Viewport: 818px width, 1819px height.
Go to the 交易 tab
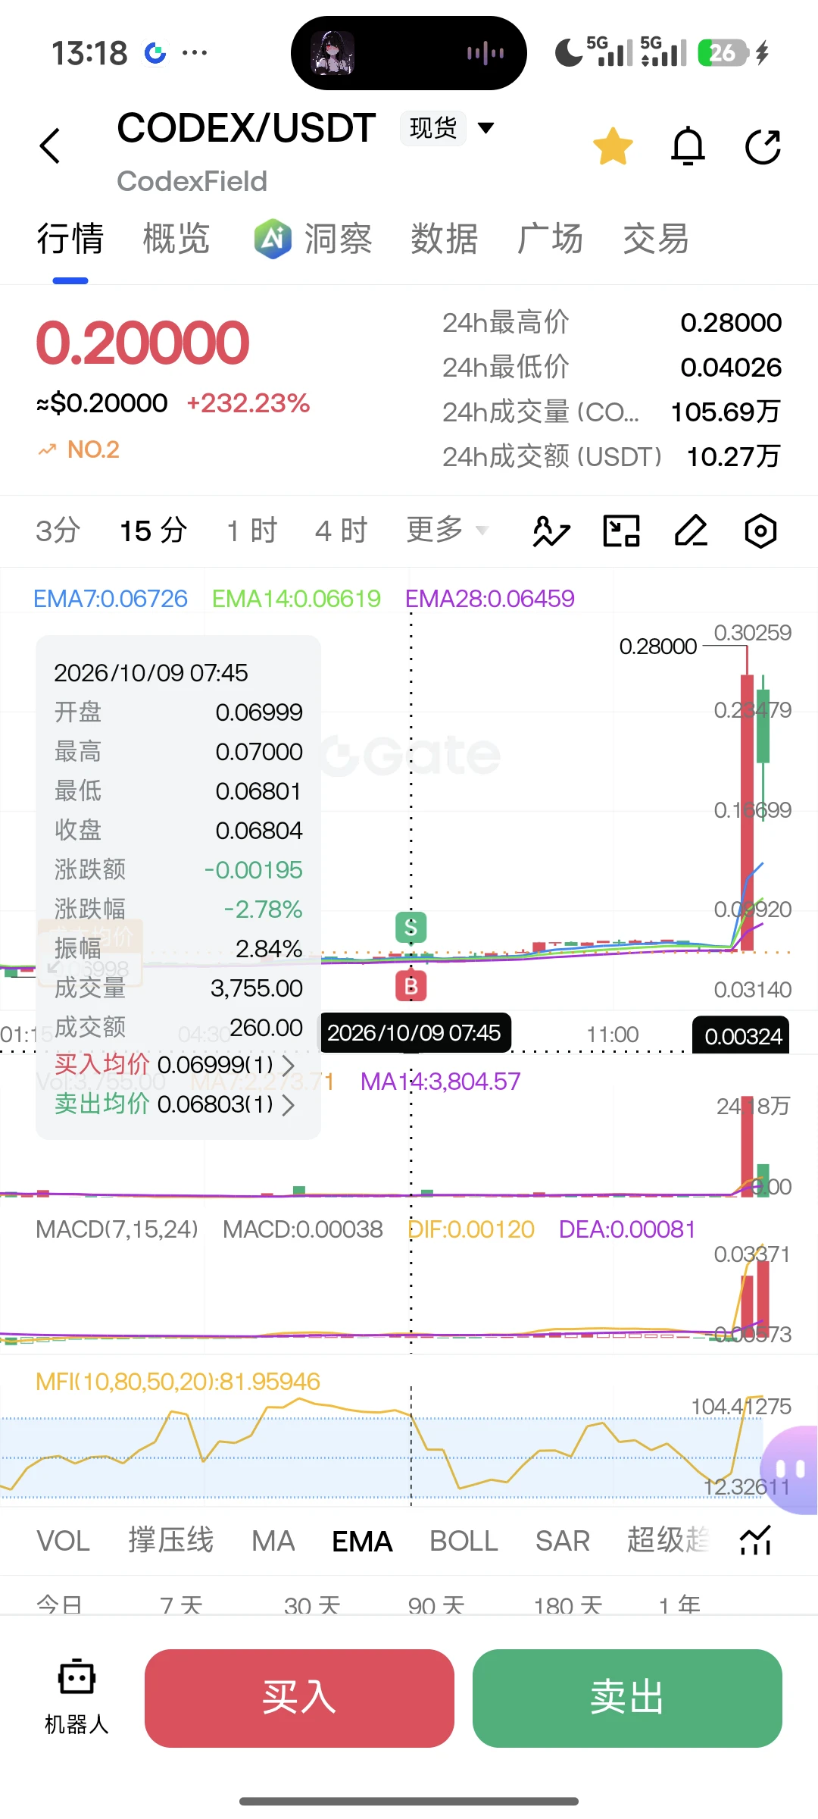coord(656,239)
